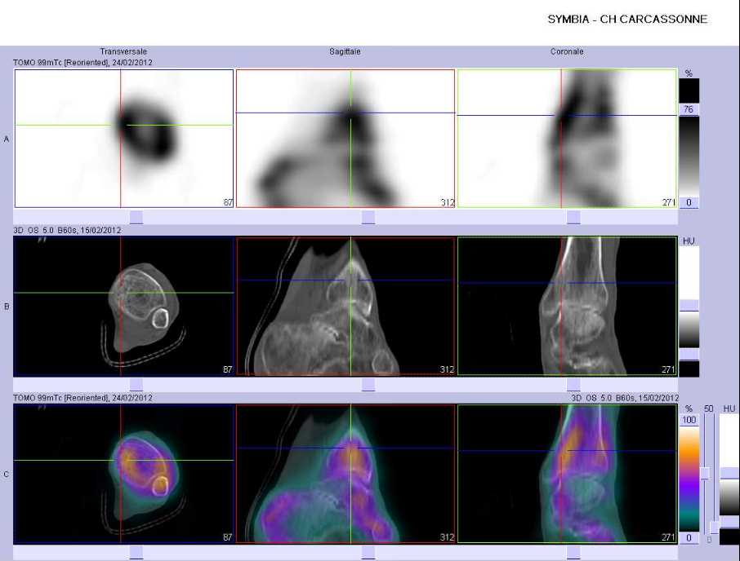Click the lower slider thumb next to the fusion blend slider
The image size is (740, 561).
click(x=715, y=528)
